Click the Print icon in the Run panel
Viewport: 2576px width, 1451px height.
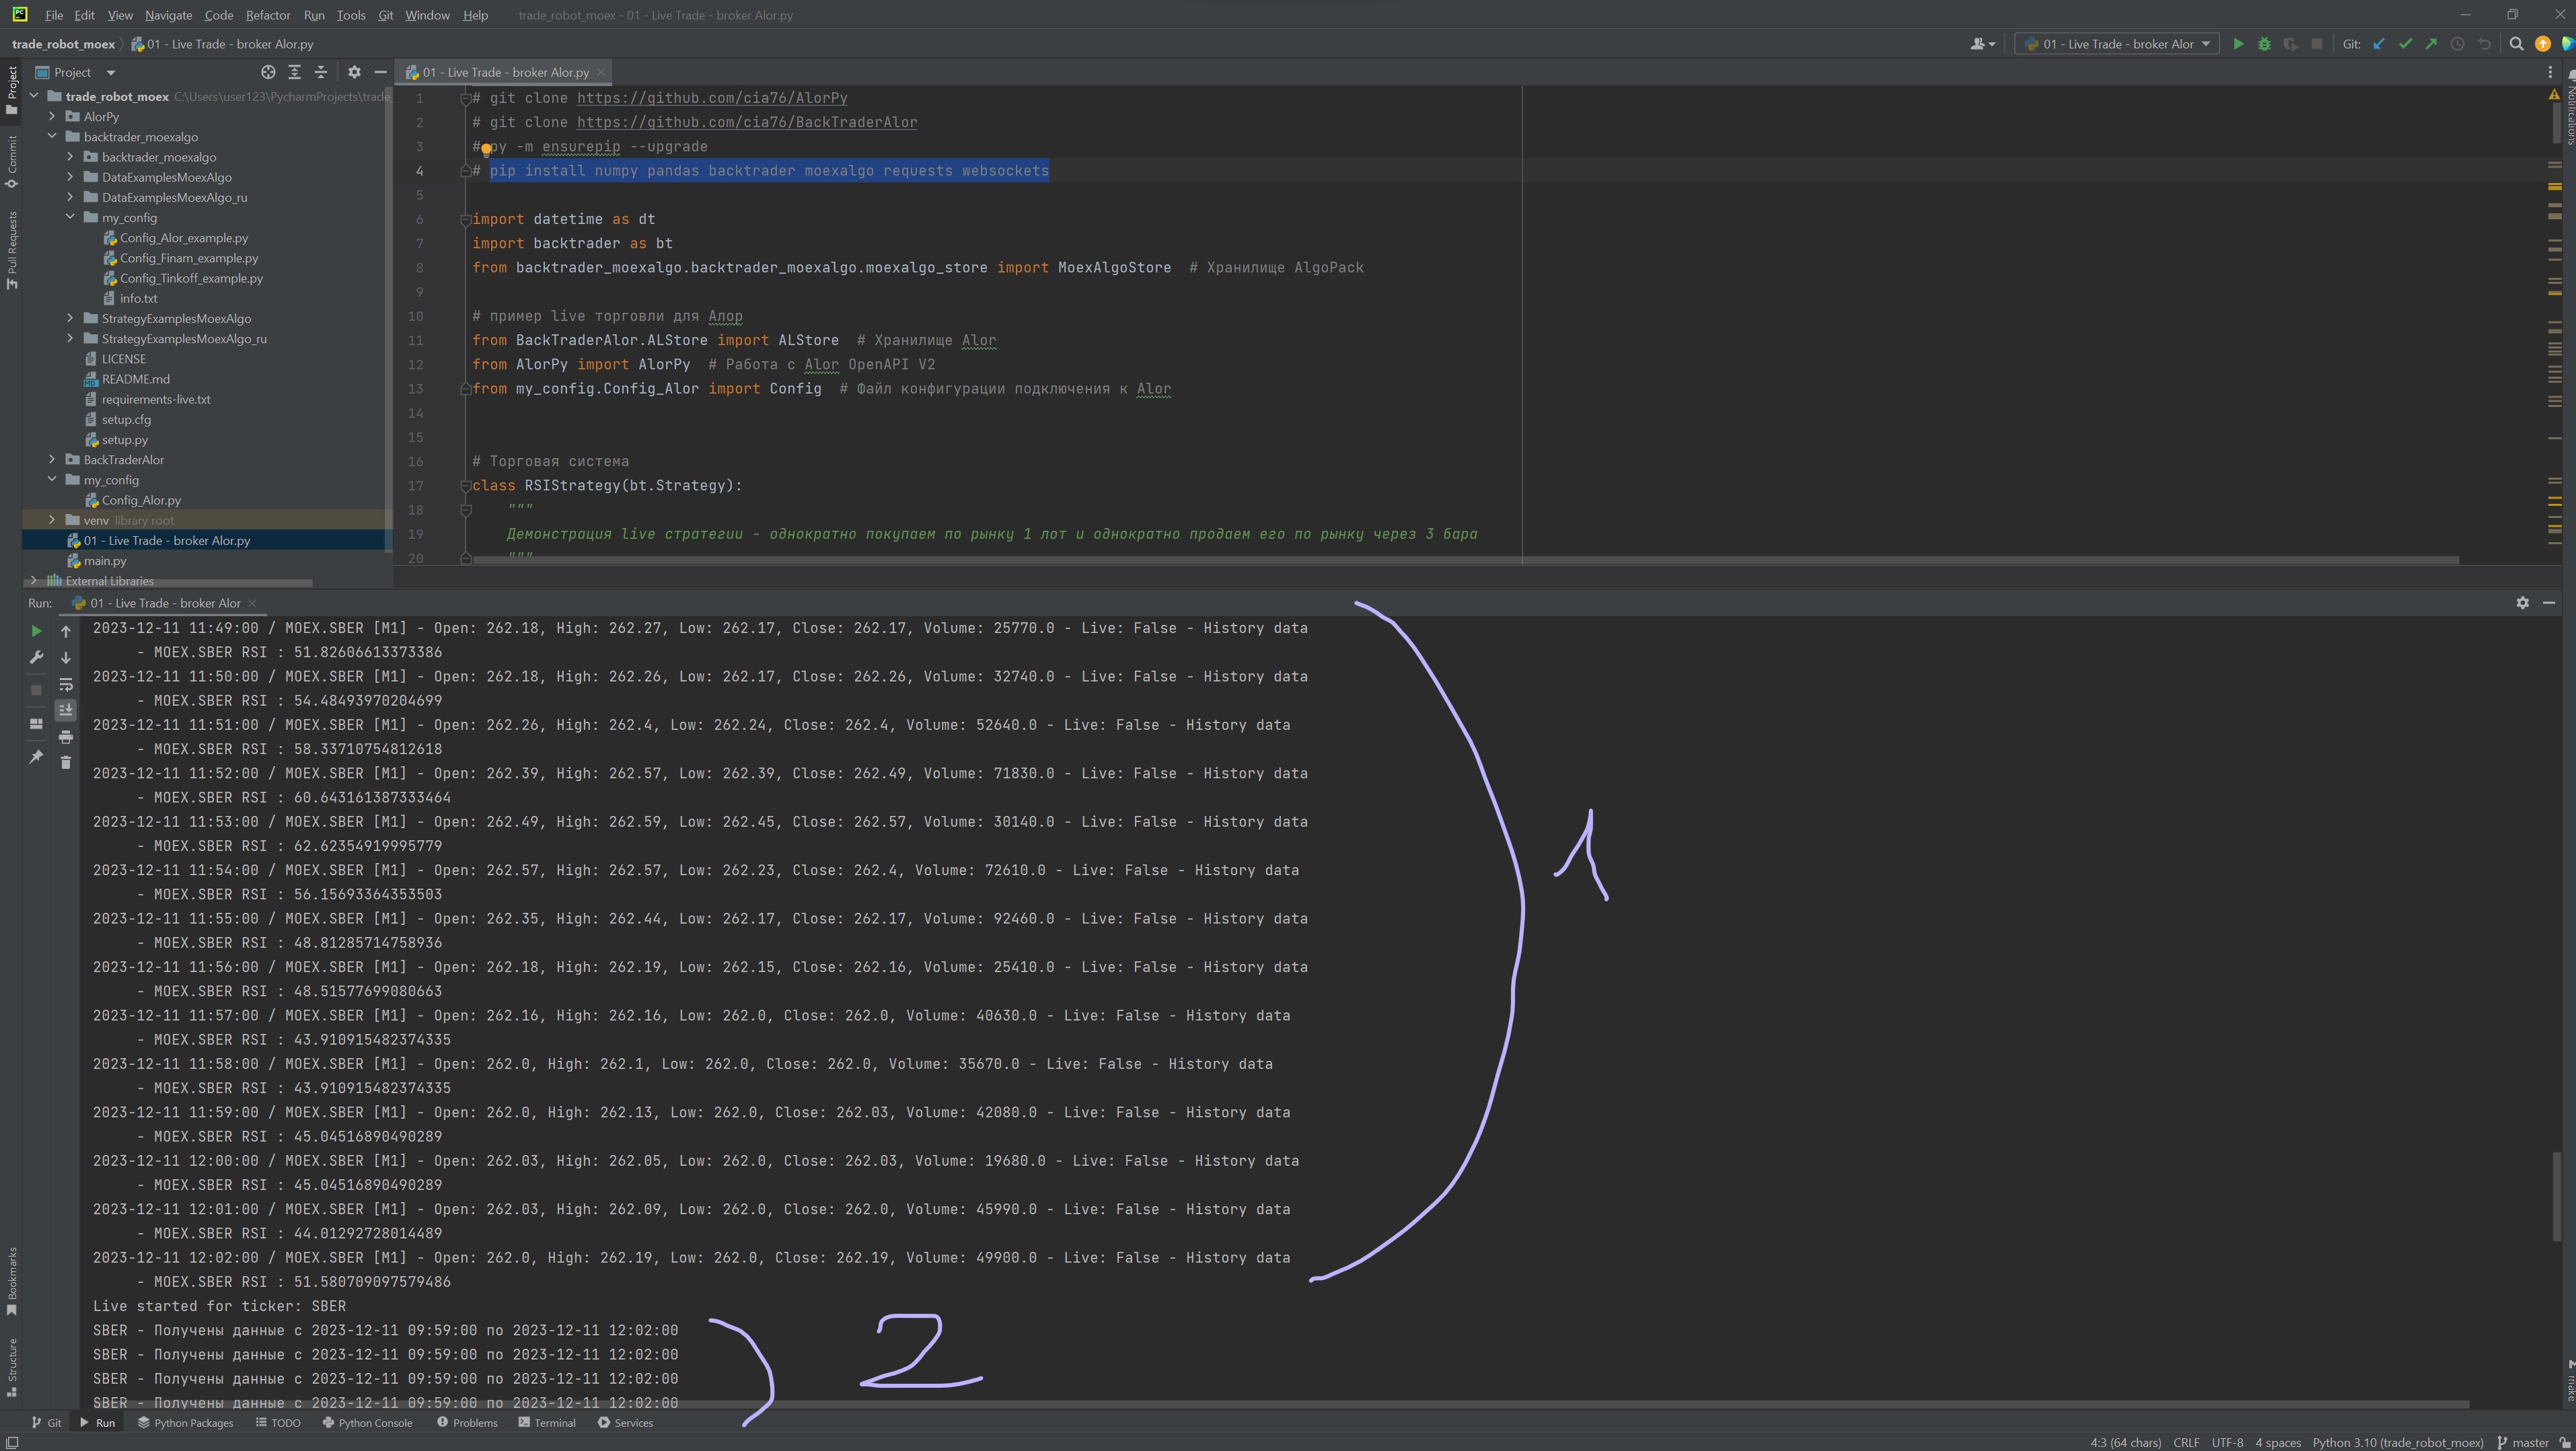66,737
